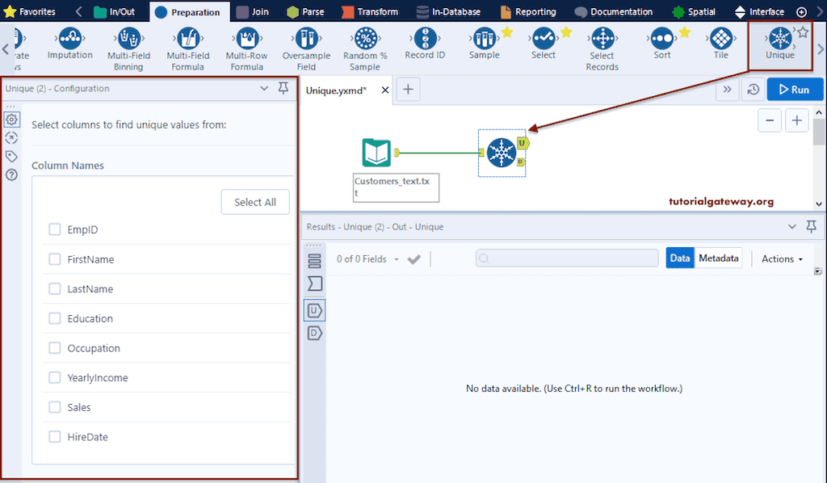Pick the Multi-Field Binning tool
Viewport: 827px width, 483px height.
(x=128, y=39)
